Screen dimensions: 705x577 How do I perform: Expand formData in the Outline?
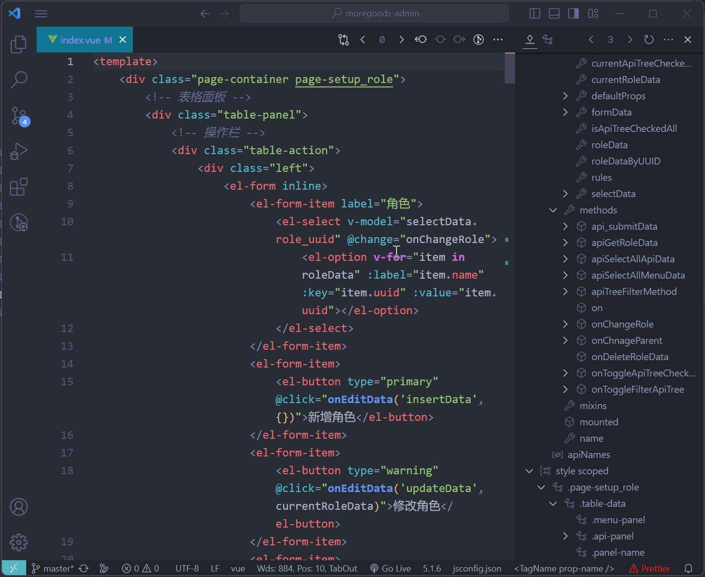[565, 112]
